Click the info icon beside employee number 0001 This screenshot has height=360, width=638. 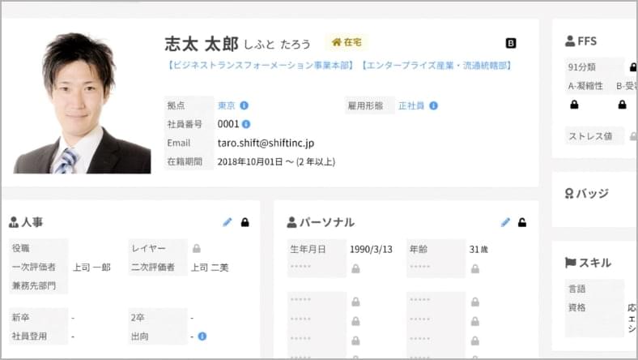pos(246,124)
